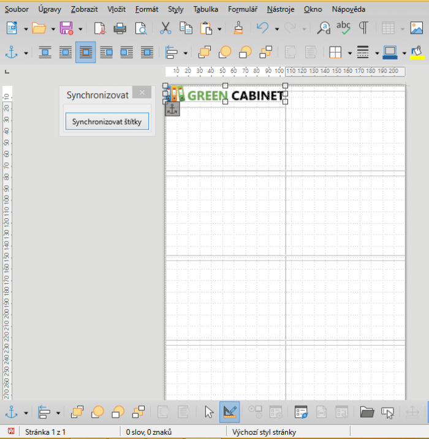Send to Back in bottom toolbar
This screenshot has height=439, width=429.
click(x=139, y=413)
